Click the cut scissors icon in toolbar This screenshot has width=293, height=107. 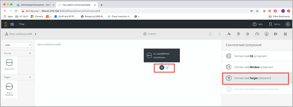229,34
